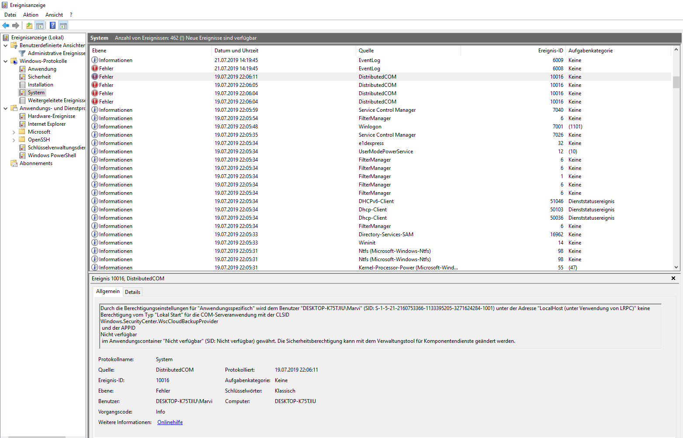Expand the OpenSSH folder
The width and height of the screenshot is (683, 438).
pos(14,140)
